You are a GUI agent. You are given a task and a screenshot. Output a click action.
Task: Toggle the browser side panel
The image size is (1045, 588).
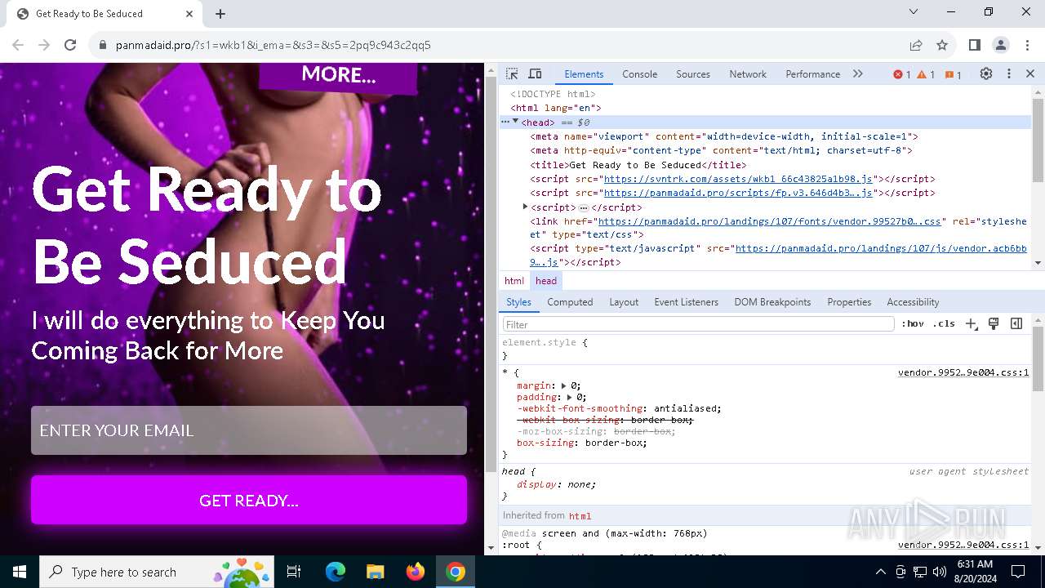coord(975,45)
